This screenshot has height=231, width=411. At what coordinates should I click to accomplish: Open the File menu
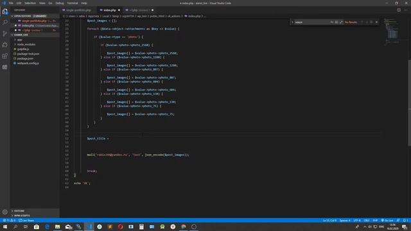(x=11, y=3)
